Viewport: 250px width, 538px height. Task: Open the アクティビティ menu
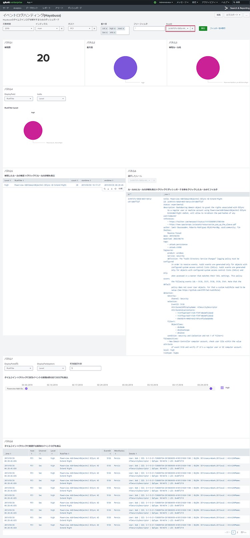[210, 2]
